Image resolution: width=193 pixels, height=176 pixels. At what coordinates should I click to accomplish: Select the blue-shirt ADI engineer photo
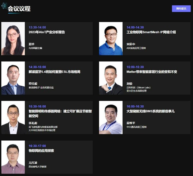click(111, 38)
